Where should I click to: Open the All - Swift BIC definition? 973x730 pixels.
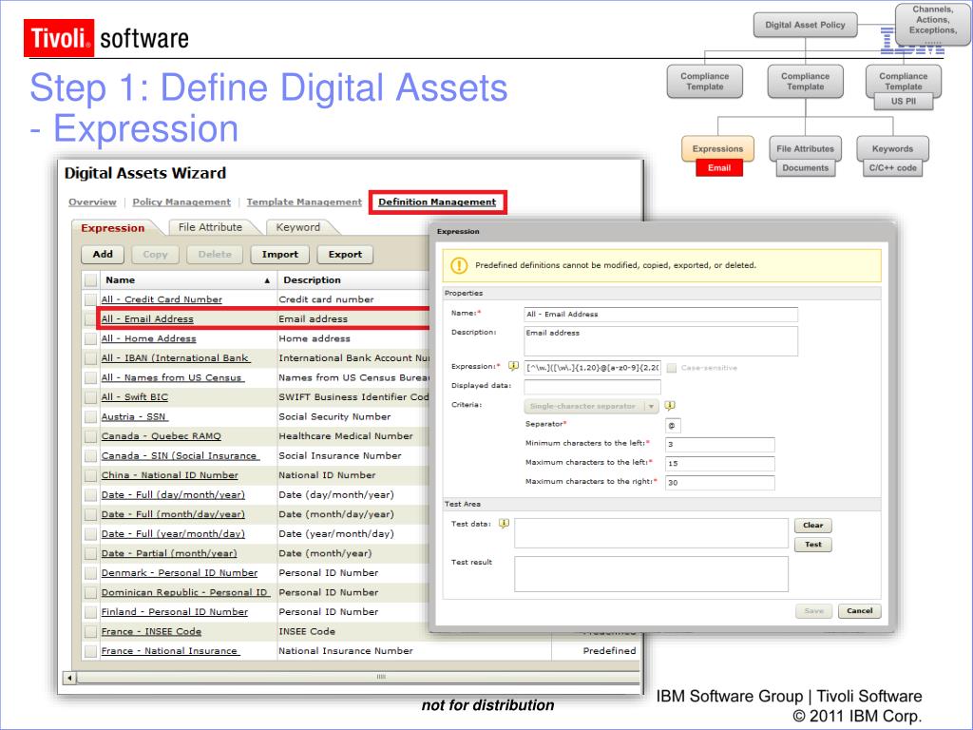[135, 397]
